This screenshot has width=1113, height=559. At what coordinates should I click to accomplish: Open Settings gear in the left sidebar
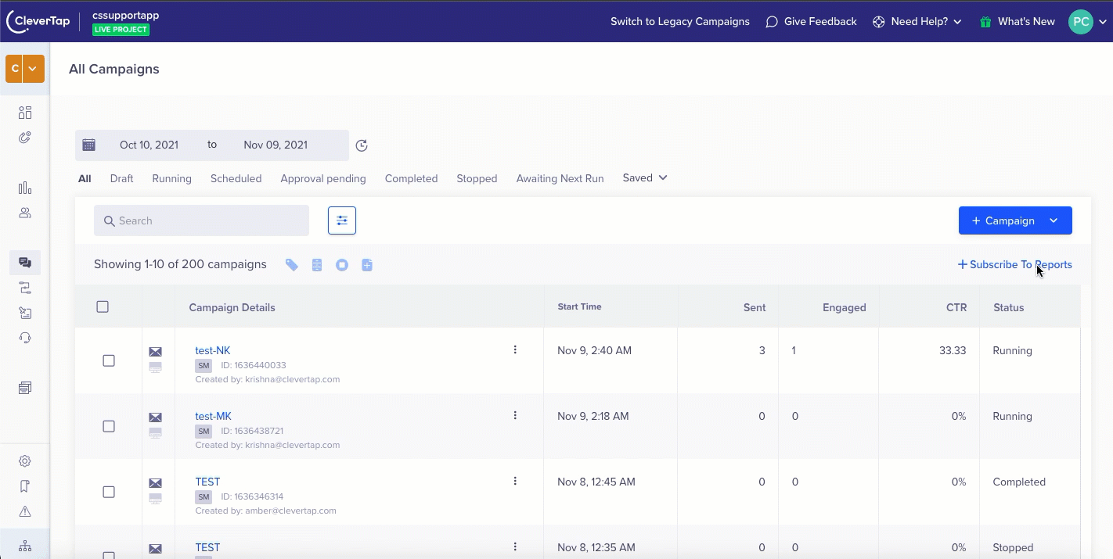coord(25,461)
